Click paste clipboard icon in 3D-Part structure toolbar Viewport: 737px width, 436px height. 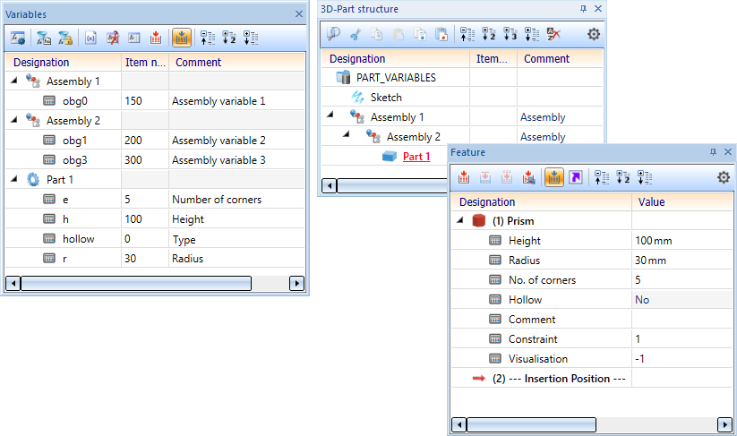(x=398, y=34)
